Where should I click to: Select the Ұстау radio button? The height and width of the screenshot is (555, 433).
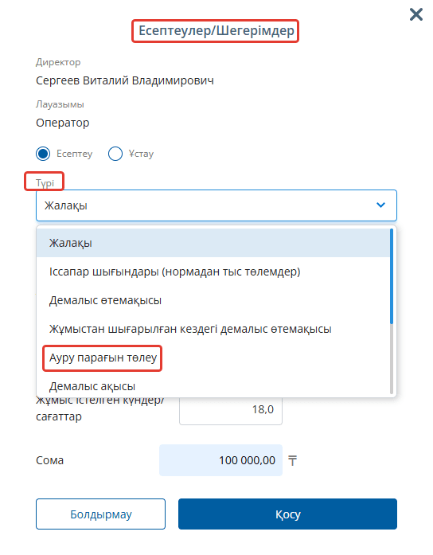pyautogui.click(x=115, y=154)
